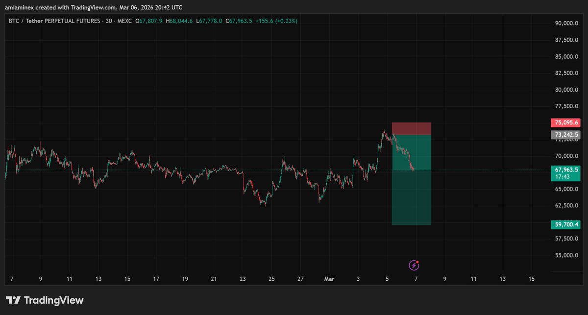This screenshot has height=315, width=588.
Task: Click the 19 date label on time axis
Action: tap(185, 279)
